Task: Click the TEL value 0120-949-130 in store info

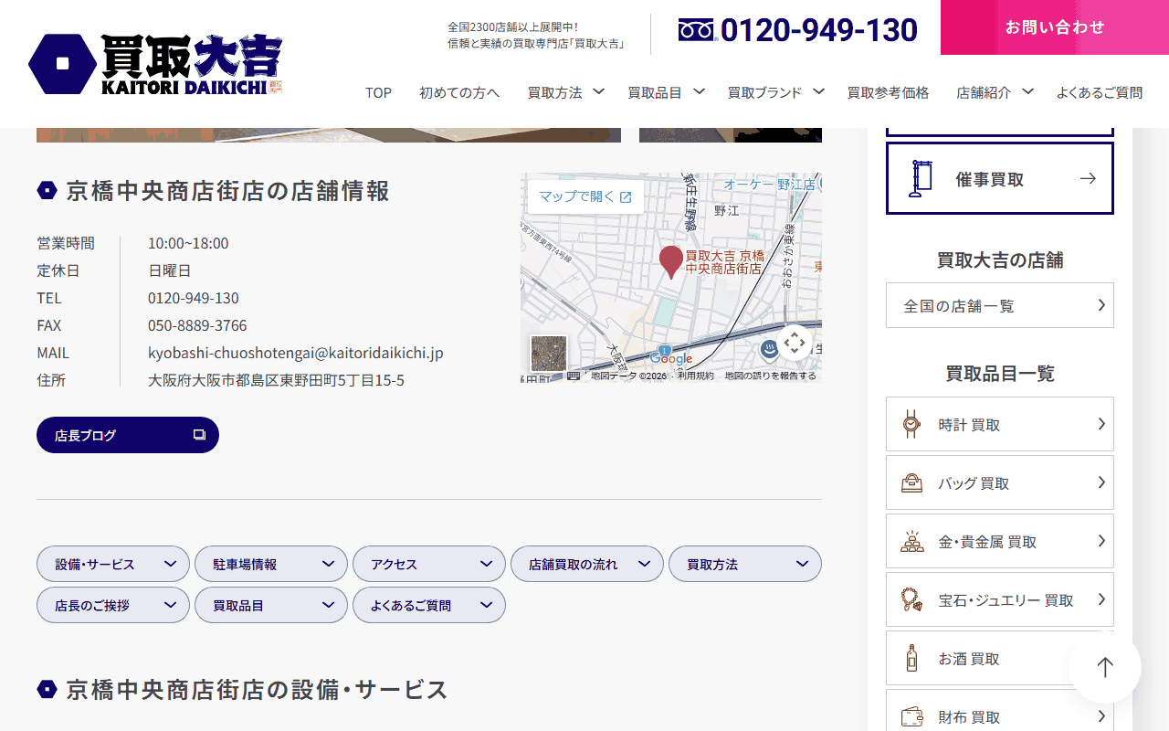Action: (x=194, y=298)
